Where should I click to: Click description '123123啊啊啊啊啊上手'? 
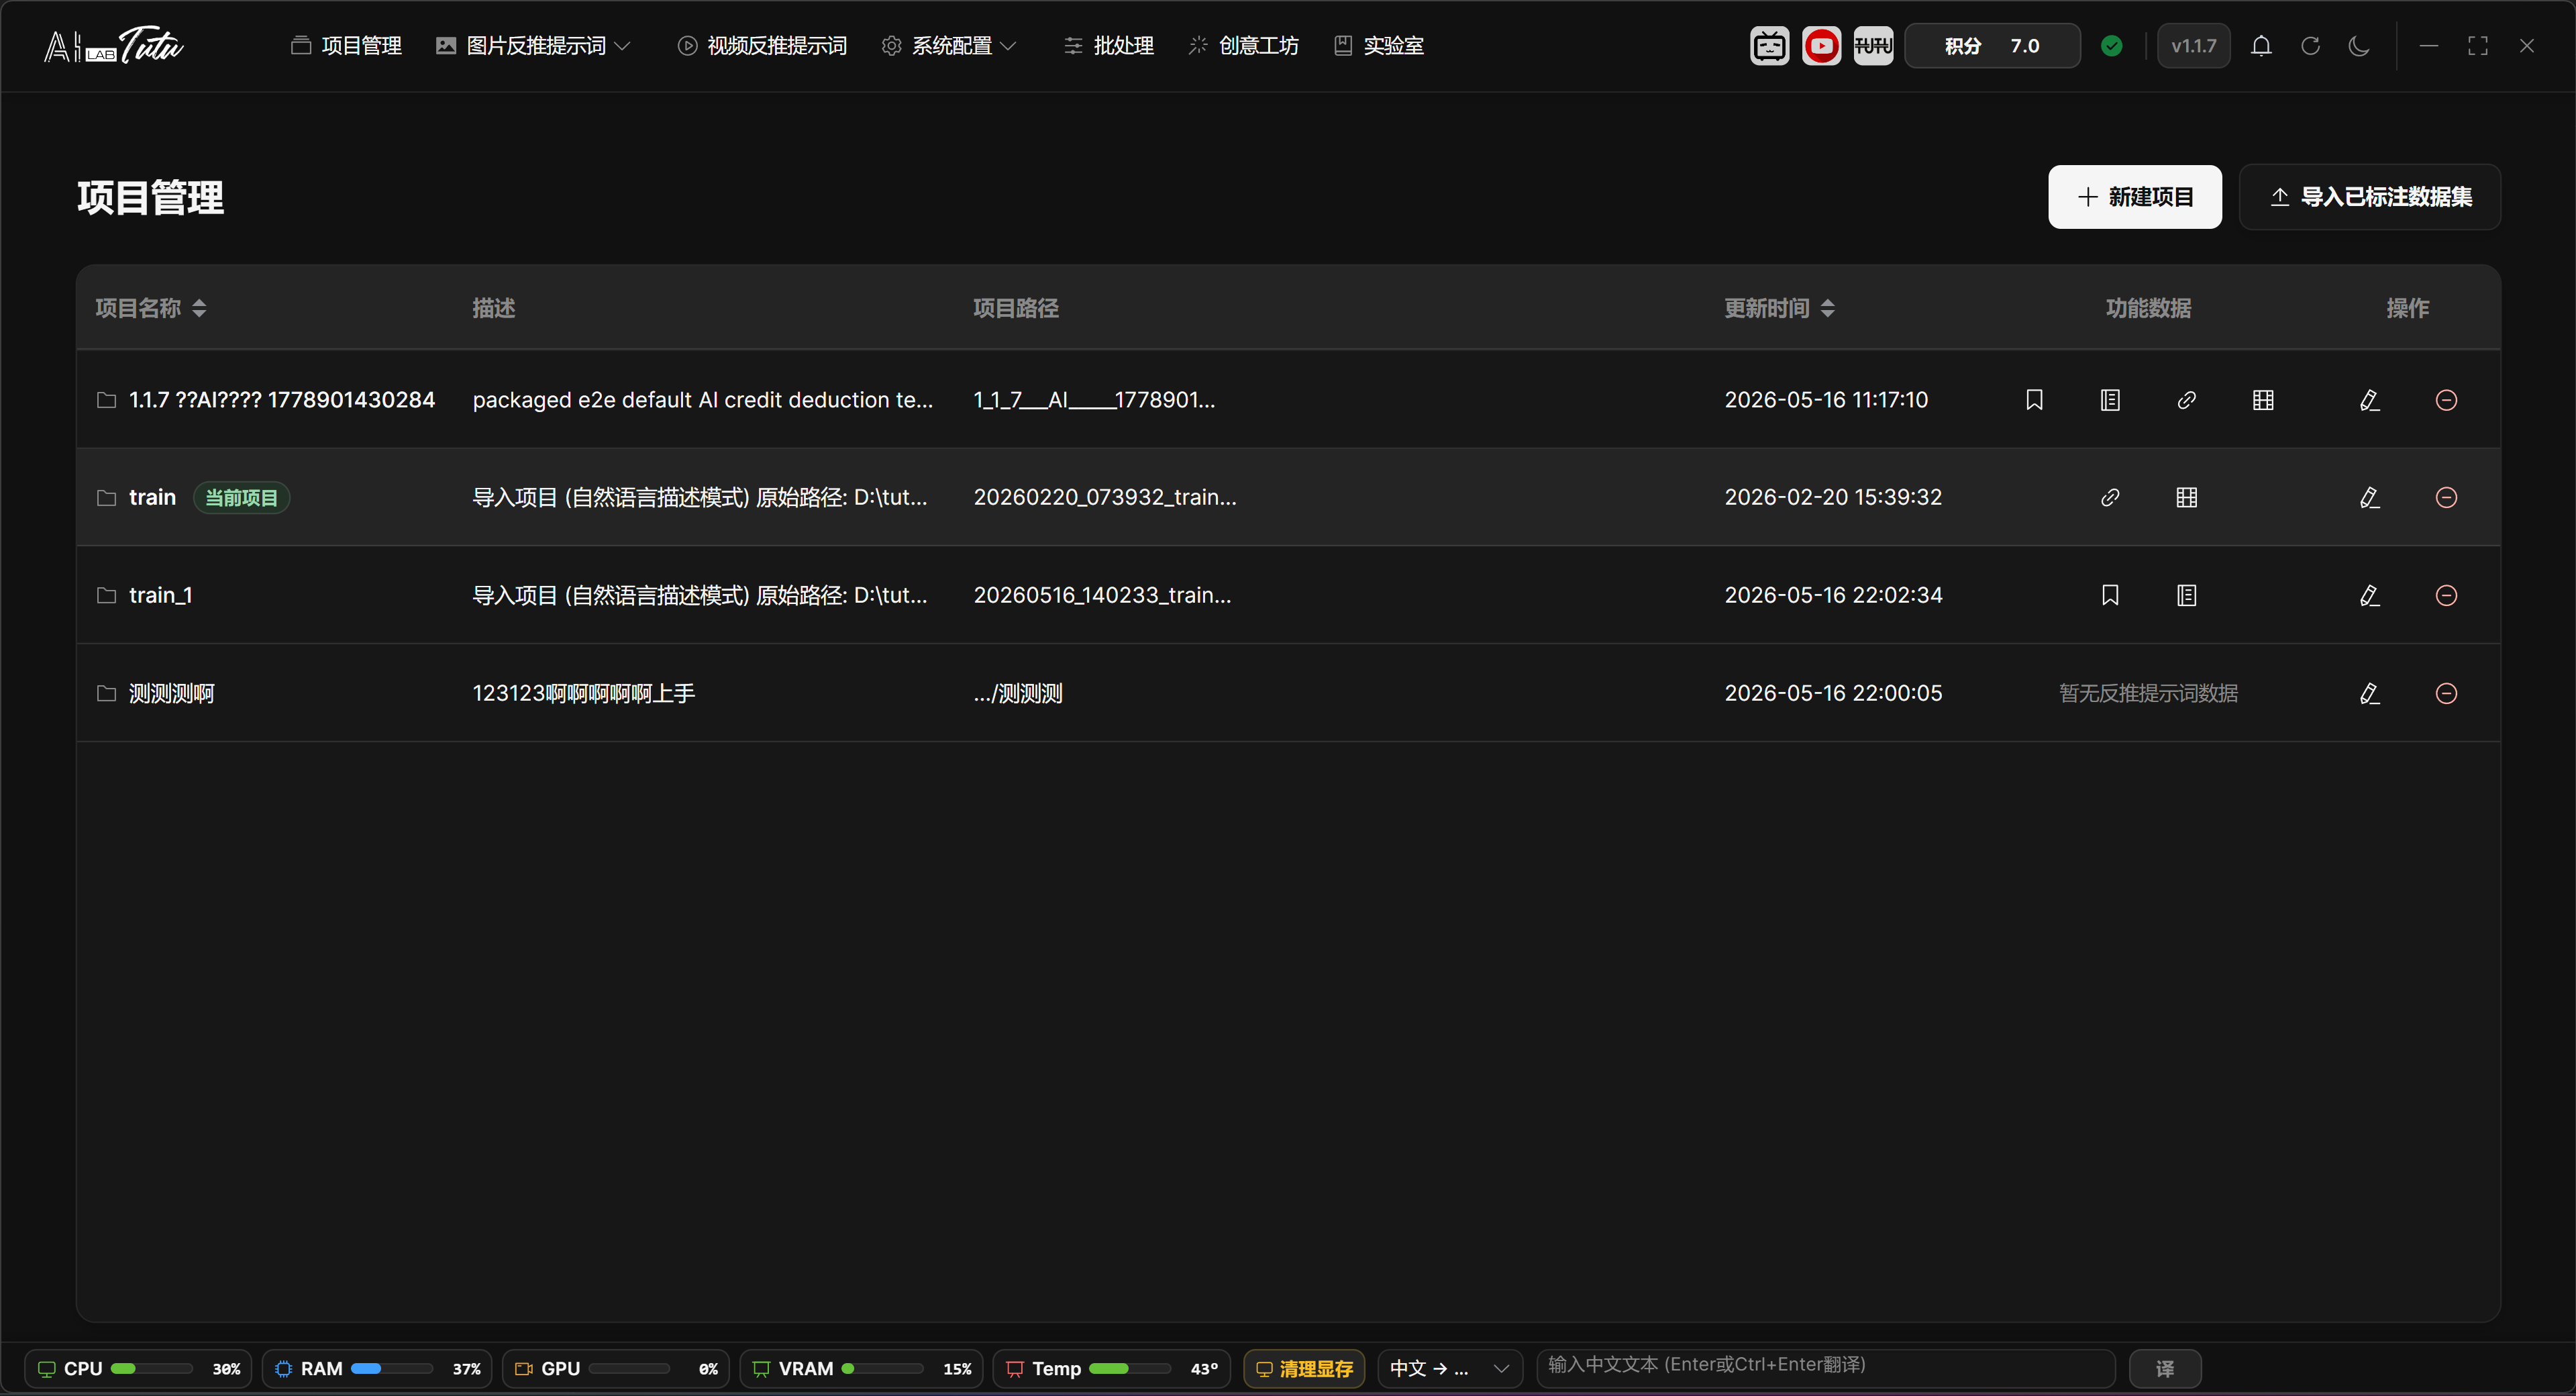coord(583,693)
